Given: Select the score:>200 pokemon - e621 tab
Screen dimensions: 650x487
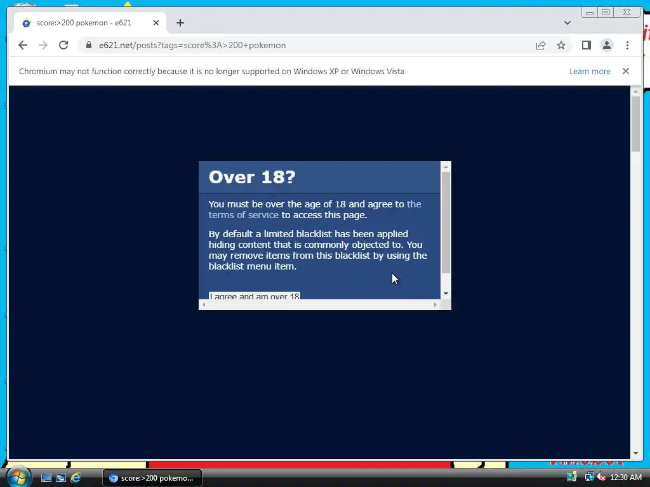Looking at the screenshot, I should 90,23.
